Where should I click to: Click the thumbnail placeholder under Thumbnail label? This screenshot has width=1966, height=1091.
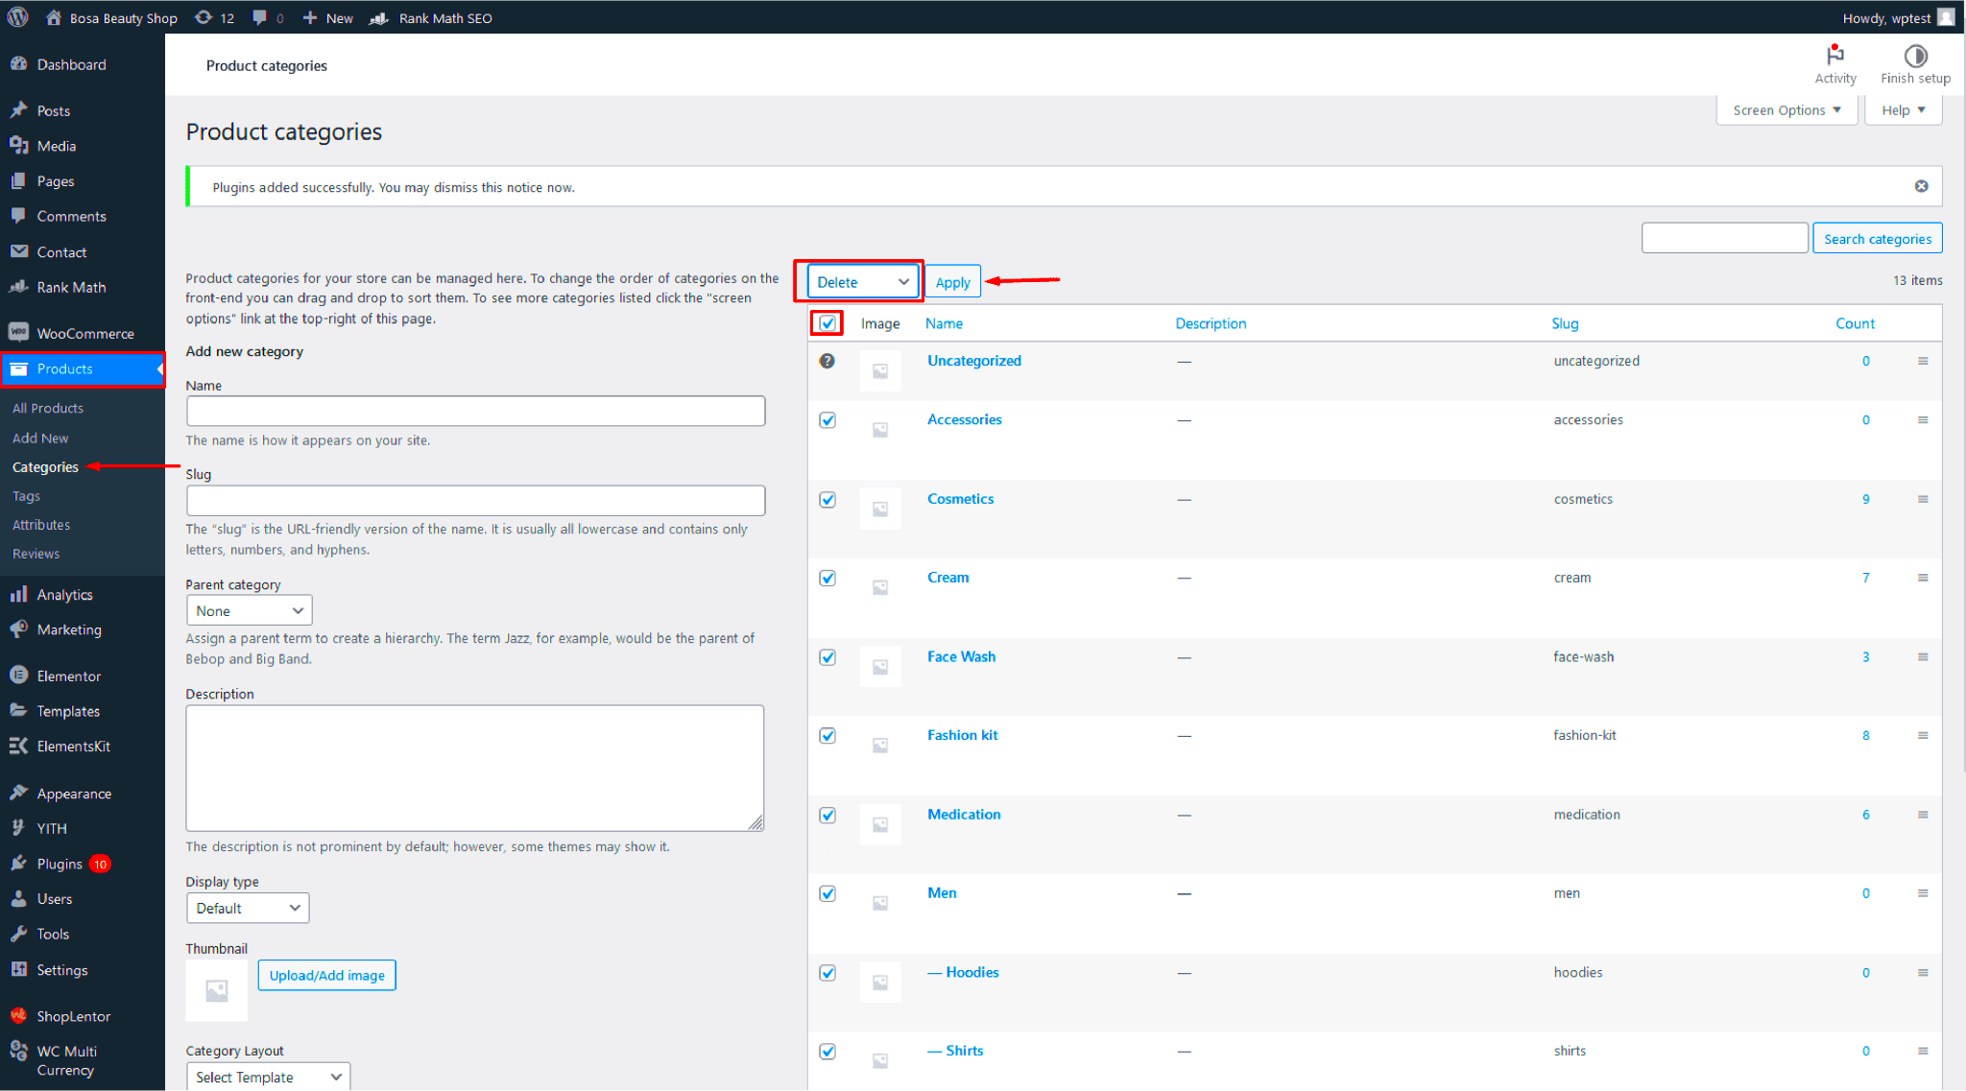pos(217,990)
